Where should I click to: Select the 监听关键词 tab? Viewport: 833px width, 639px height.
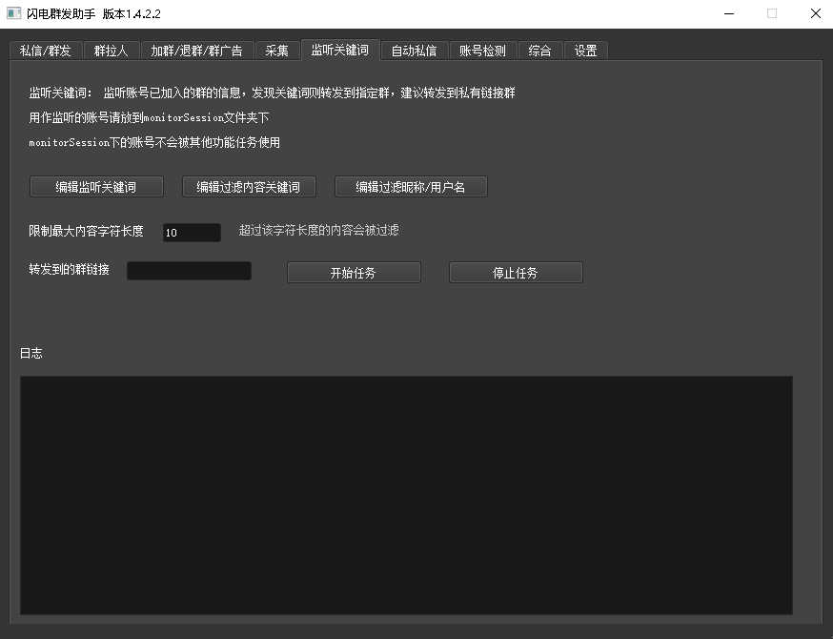point(339,50)
